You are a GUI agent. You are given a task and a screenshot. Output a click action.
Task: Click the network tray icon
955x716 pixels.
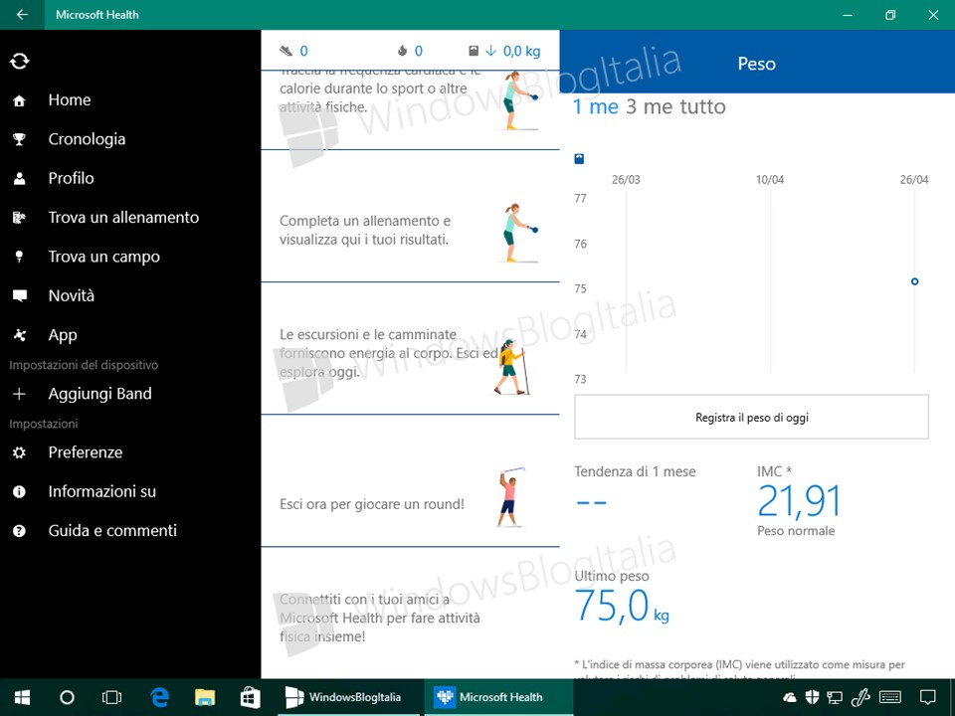(835, 697)
